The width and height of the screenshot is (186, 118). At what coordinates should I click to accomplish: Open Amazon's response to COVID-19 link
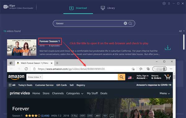(154, 85)
